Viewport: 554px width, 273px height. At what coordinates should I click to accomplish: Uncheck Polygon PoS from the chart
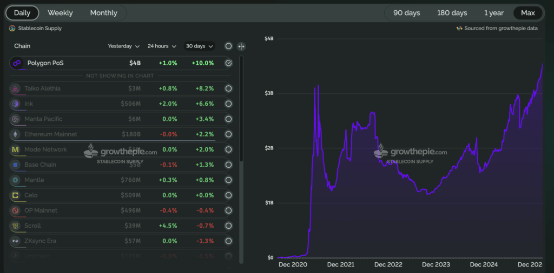pyautogui.click(x=228, y=63)
